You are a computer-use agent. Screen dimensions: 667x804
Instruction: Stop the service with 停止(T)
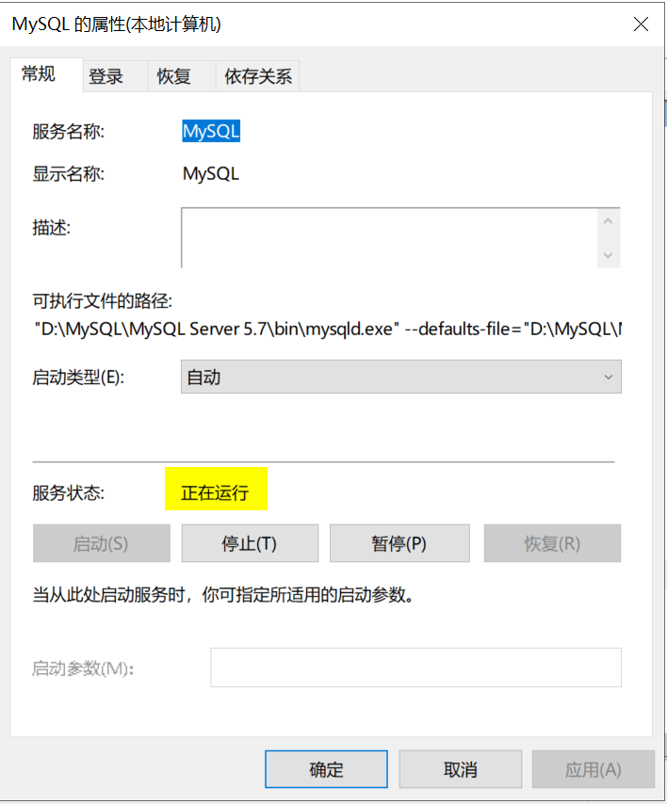250,544
